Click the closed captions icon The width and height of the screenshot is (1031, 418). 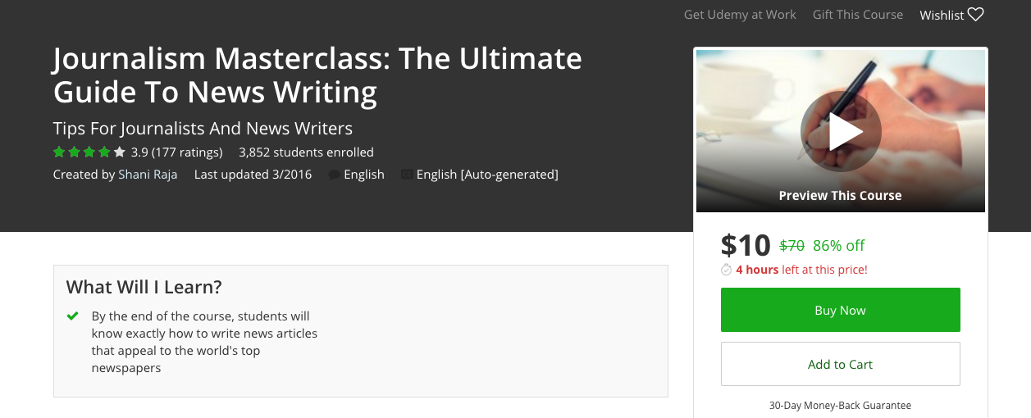tap(407, 175)
